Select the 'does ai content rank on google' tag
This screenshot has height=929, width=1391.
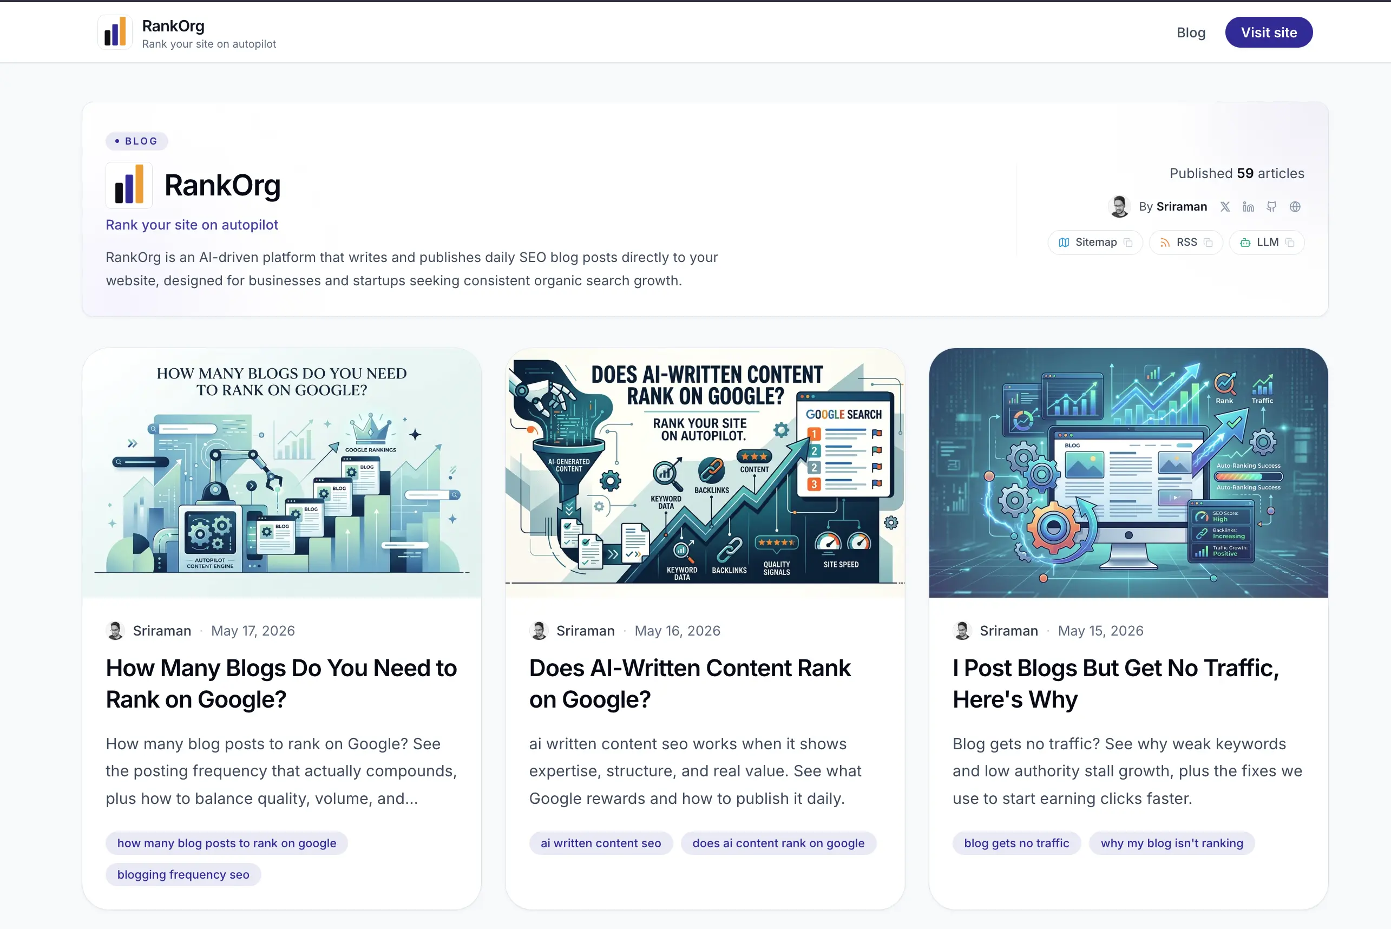pyautogui.click(x=778, y=843)
